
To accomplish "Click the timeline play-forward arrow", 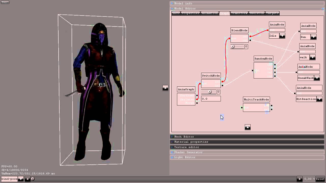I will (x=300, y=179).
